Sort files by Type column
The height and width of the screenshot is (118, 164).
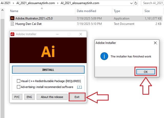[117, 11]
